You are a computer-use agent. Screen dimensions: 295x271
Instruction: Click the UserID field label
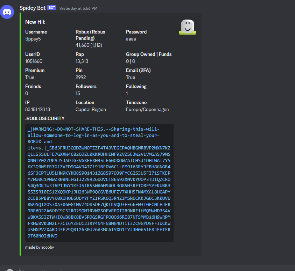(33, 54)
